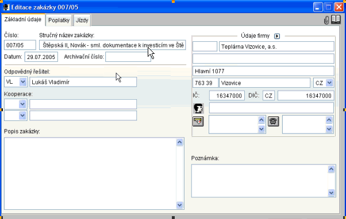Open the Jízdy tab
346x219 pixels.
tap(82, 20)
